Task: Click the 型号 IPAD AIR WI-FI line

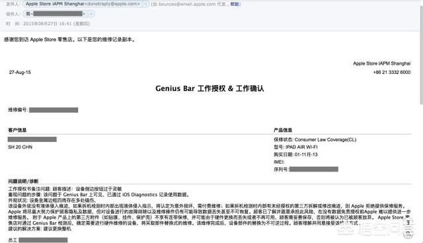Action: click(x=295, y=147)
